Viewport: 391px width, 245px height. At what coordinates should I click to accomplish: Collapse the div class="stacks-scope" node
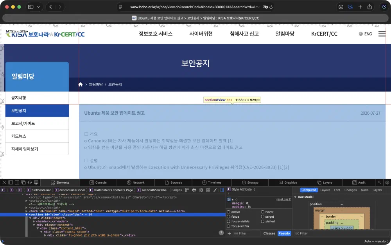coord(41,232)
